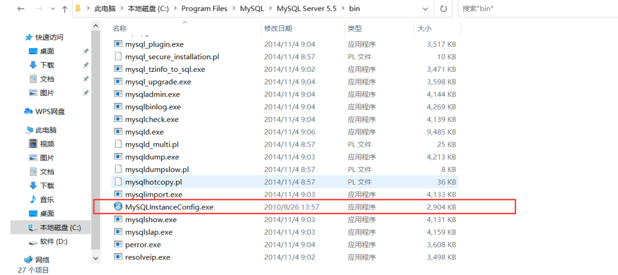Select the mysqld.exe file icon

(118, 132)
